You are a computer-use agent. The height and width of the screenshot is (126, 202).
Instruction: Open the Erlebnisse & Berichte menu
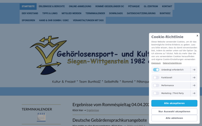pyautogui.click(x=52, y=6)
